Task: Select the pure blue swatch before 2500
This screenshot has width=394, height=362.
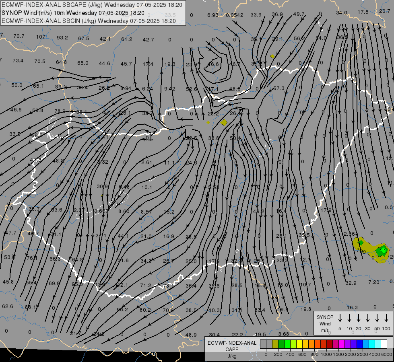Action: point(360,344)
